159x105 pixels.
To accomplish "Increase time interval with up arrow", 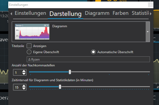I will [x=24, y=86].
